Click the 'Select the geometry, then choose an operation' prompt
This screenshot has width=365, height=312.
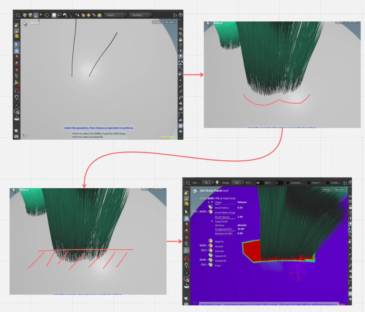tap(99, 128)
